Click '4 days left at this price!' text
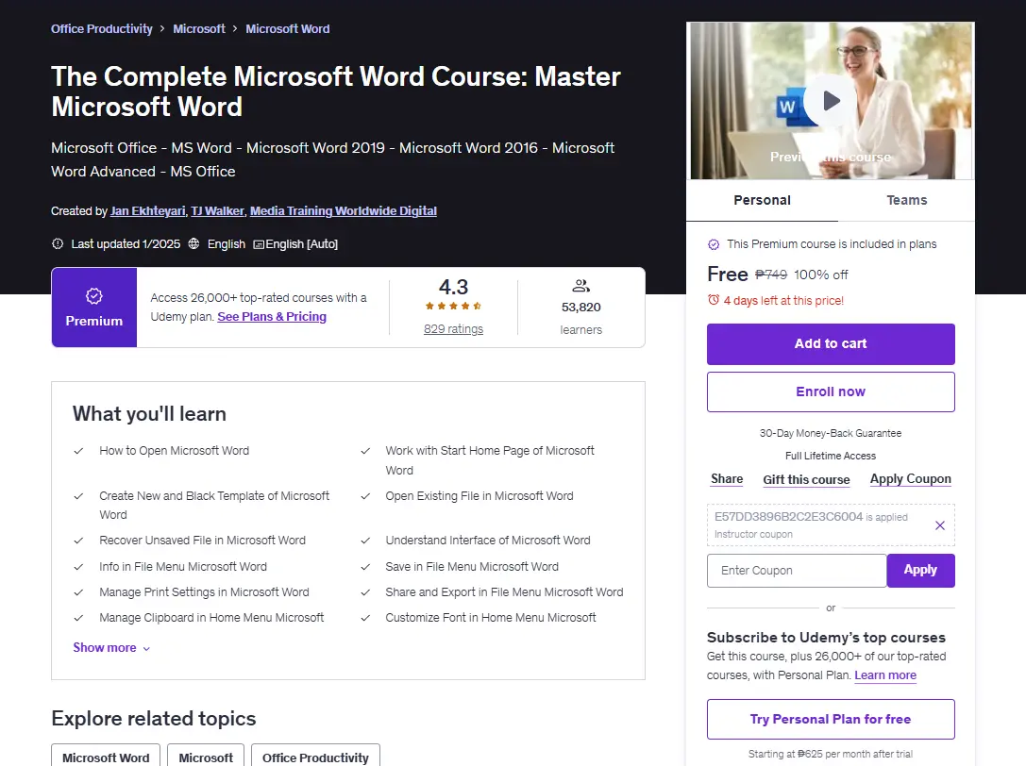Image resolution: width=1026 pixels, height=766 pixels. click(783, 301)
